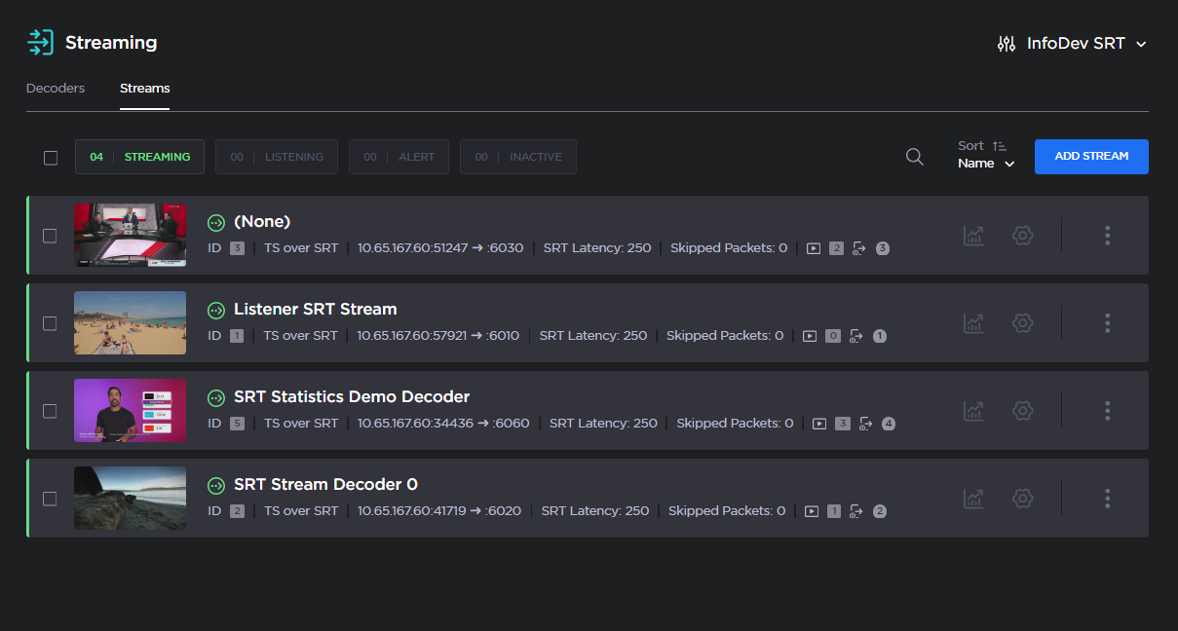
Task: Select the Streams tab
Action: tap(144, 88)
